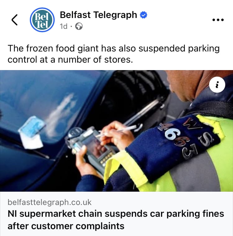This screenshot has height=236, width=233.
Task: Open the NI supermarket chain headline
Action: (x=116, y=220)
